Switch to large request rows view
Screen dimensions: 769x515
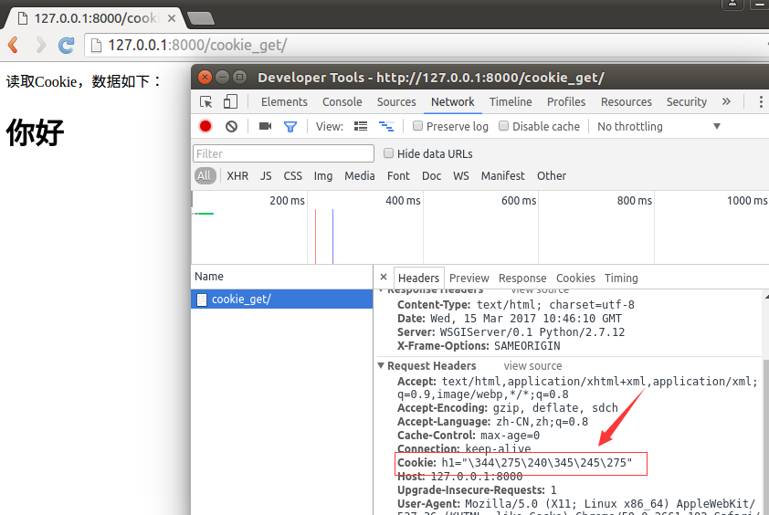click(361, 126)
